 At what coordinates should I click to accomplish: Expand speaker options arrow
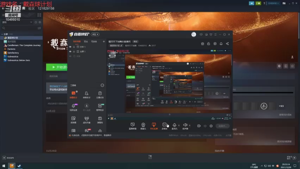tap(190, 125)
